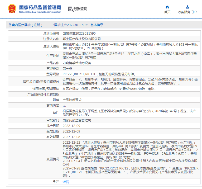Open the 详情 link
202x189 pixels.
(66, 182)
